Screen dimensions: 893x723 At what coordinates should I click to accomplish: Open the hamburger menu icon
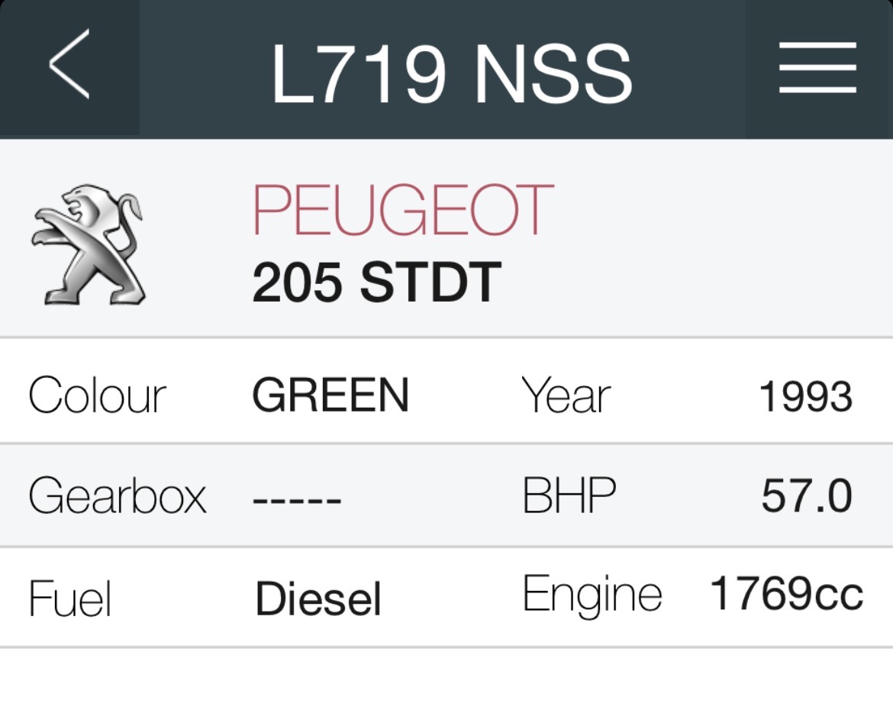pos(817,68)
